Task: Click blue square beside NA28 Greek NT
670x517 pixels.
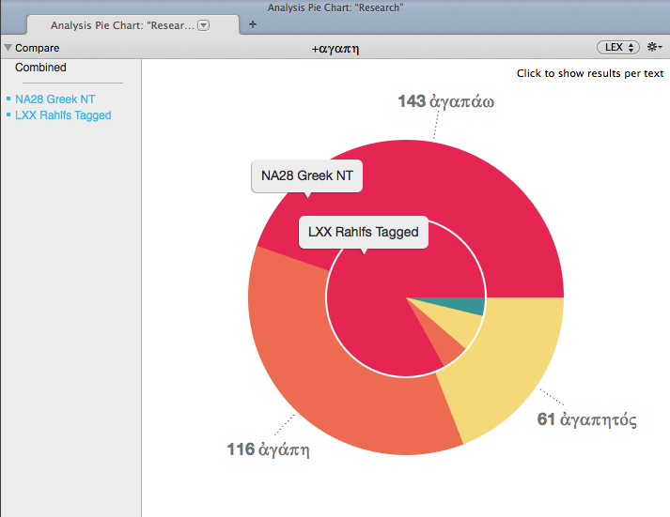Action: 8,99
